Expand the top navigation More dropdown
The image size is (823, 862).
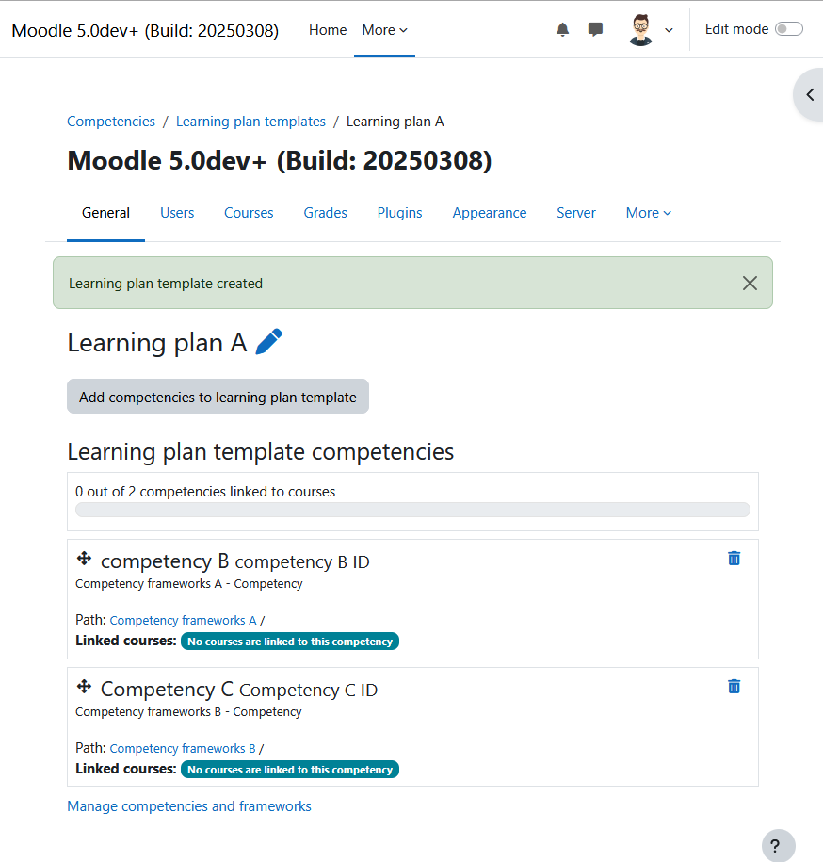coord(384,30)
